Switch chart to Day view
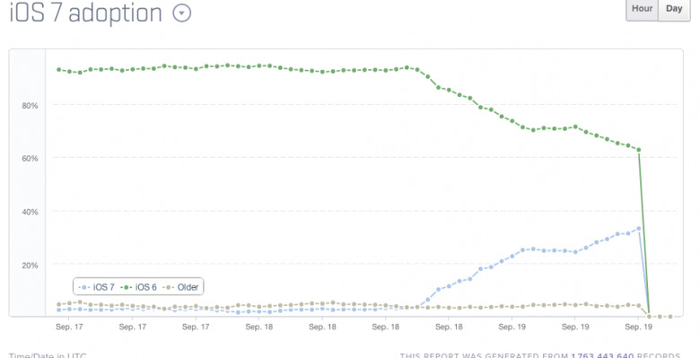This screenshot has width=700, height=358. pyautogui.click(x=674, y=10)
